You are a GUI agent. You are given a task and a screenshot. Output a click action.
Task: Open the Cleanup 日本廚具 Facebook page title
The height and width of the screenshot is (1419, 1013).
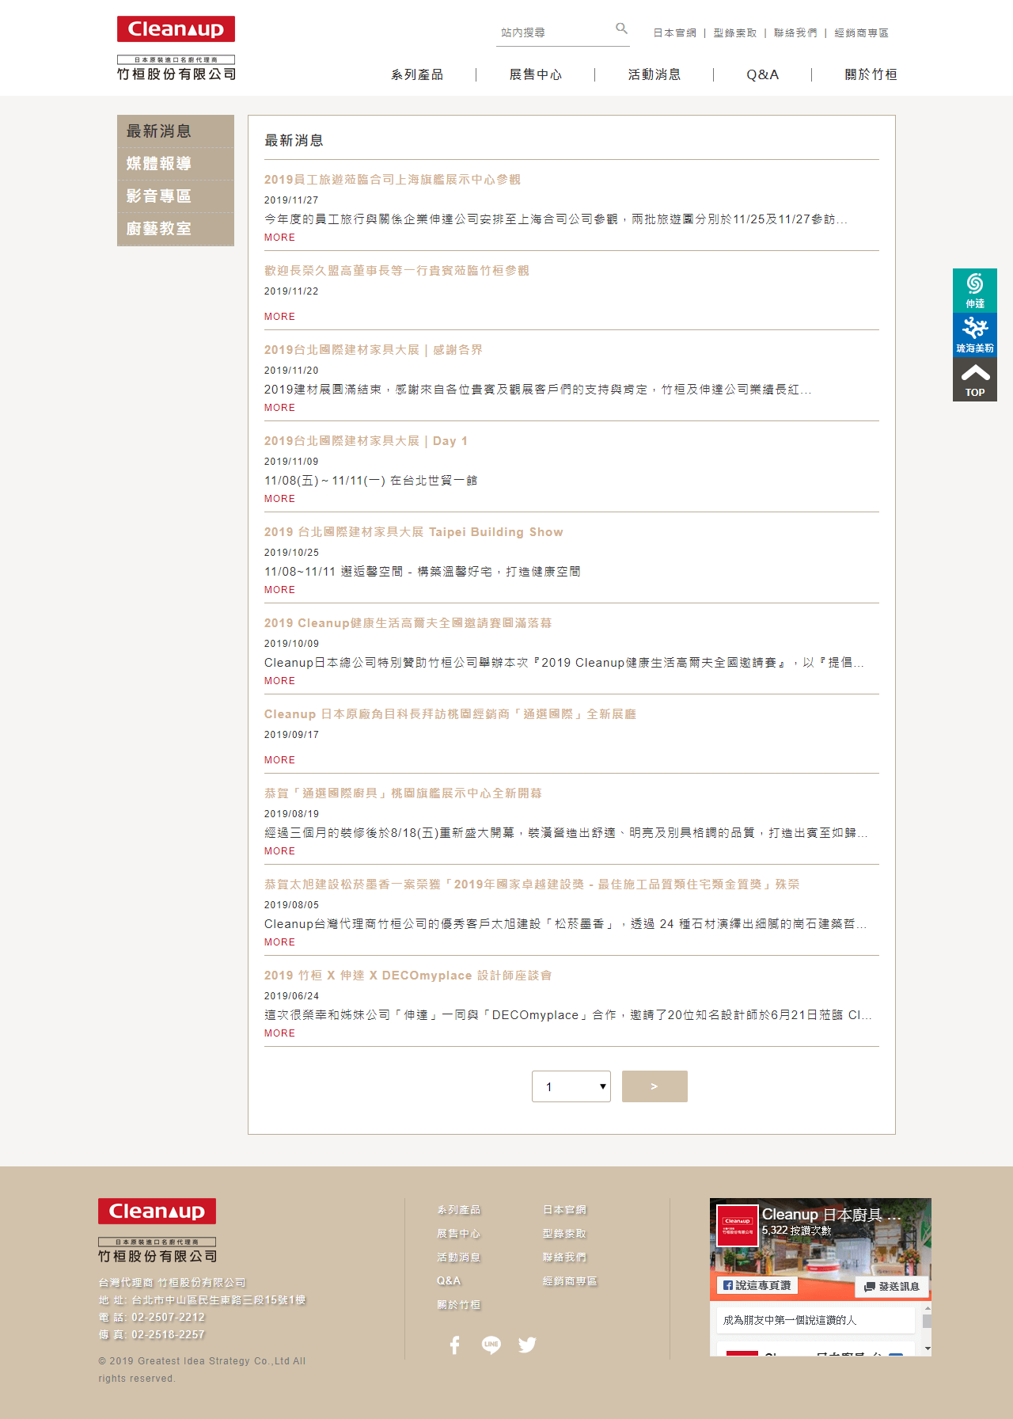coord(832,1215)
